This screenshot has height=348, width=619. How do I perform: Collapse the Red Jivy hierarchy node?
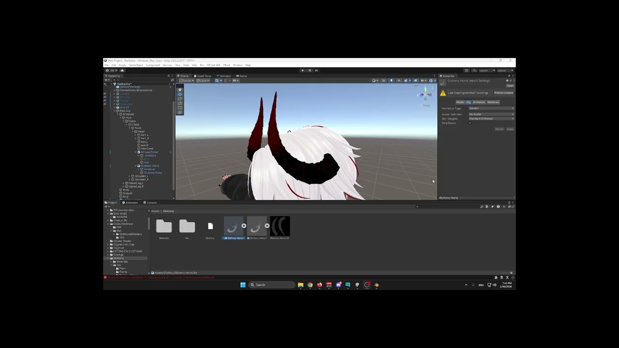115,111
